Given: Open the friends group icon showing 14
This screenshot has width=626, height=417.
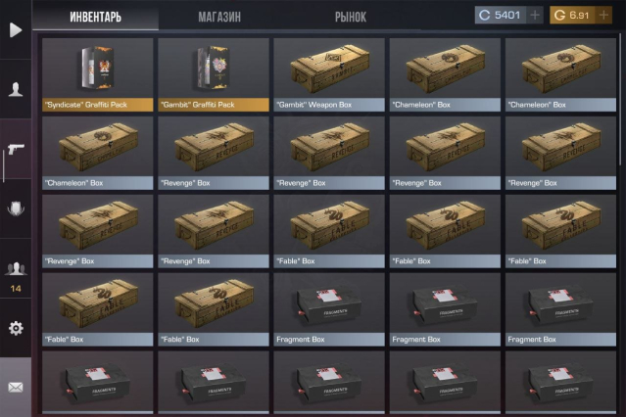Looking at the screenshot, I should (16, 277).
